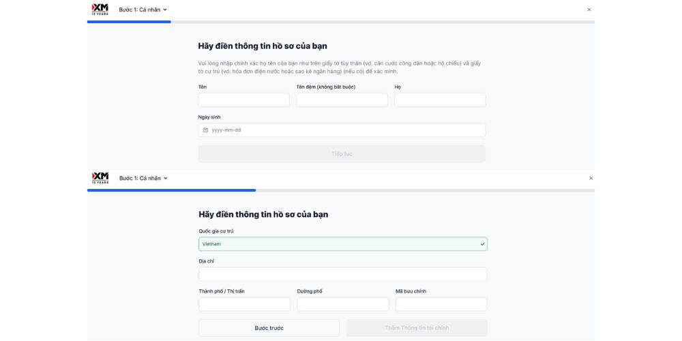
Task: Click the XM logo above the address form
Action: tap(100, 178)
